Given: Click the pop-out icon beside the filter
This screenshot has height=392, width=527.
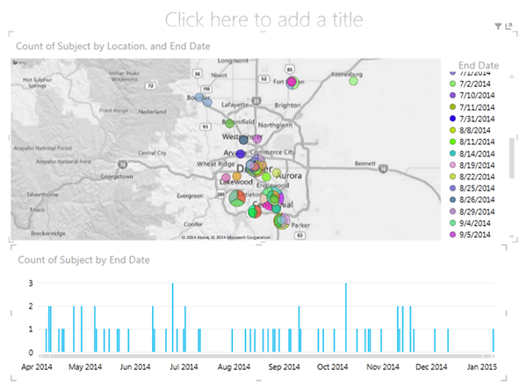Looking at the screenshot, I should click(509, 25).
